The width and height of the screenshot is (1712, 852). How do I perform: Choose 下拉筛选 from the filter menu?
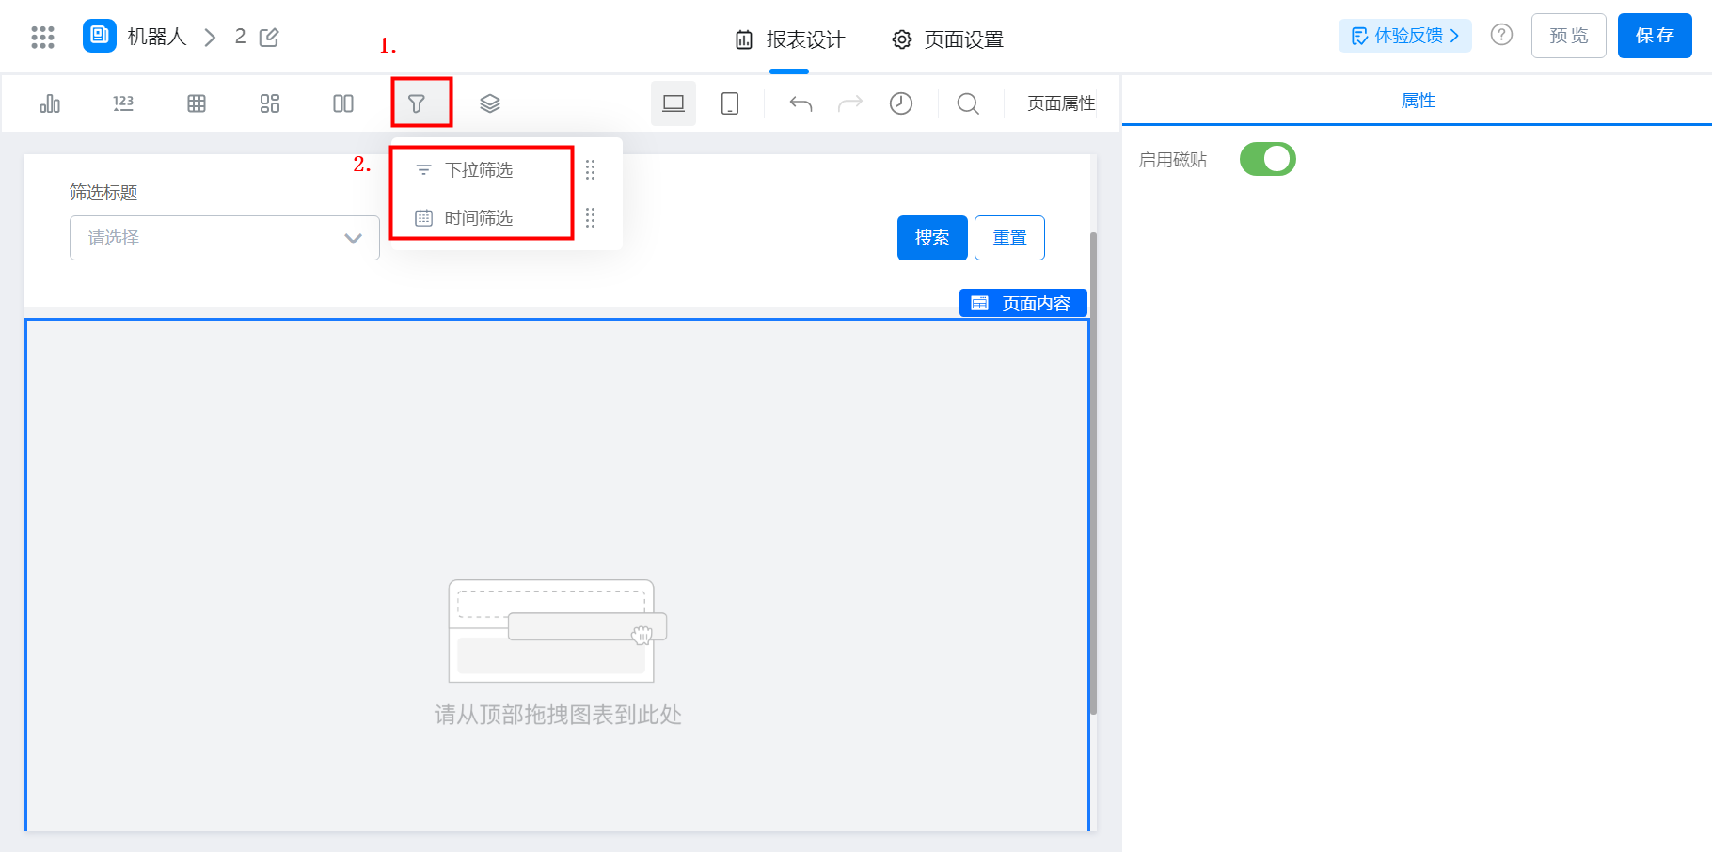480,170
